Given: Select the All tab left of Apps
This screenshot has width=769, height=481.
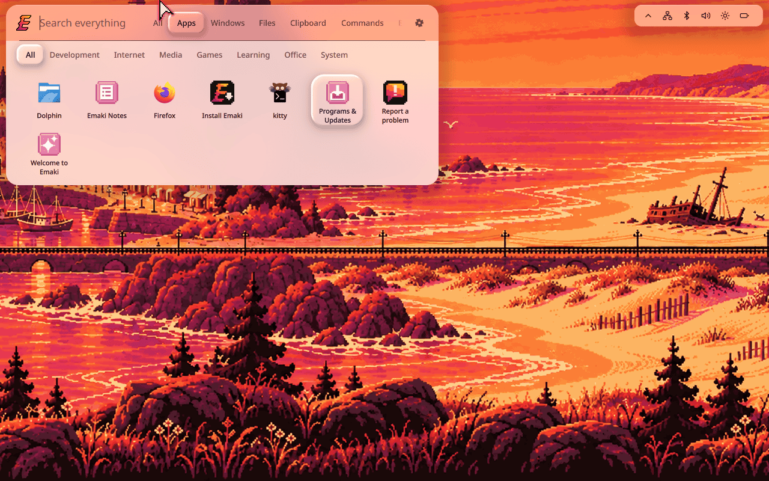Looking at the screenshot, I should coord(157,23).
